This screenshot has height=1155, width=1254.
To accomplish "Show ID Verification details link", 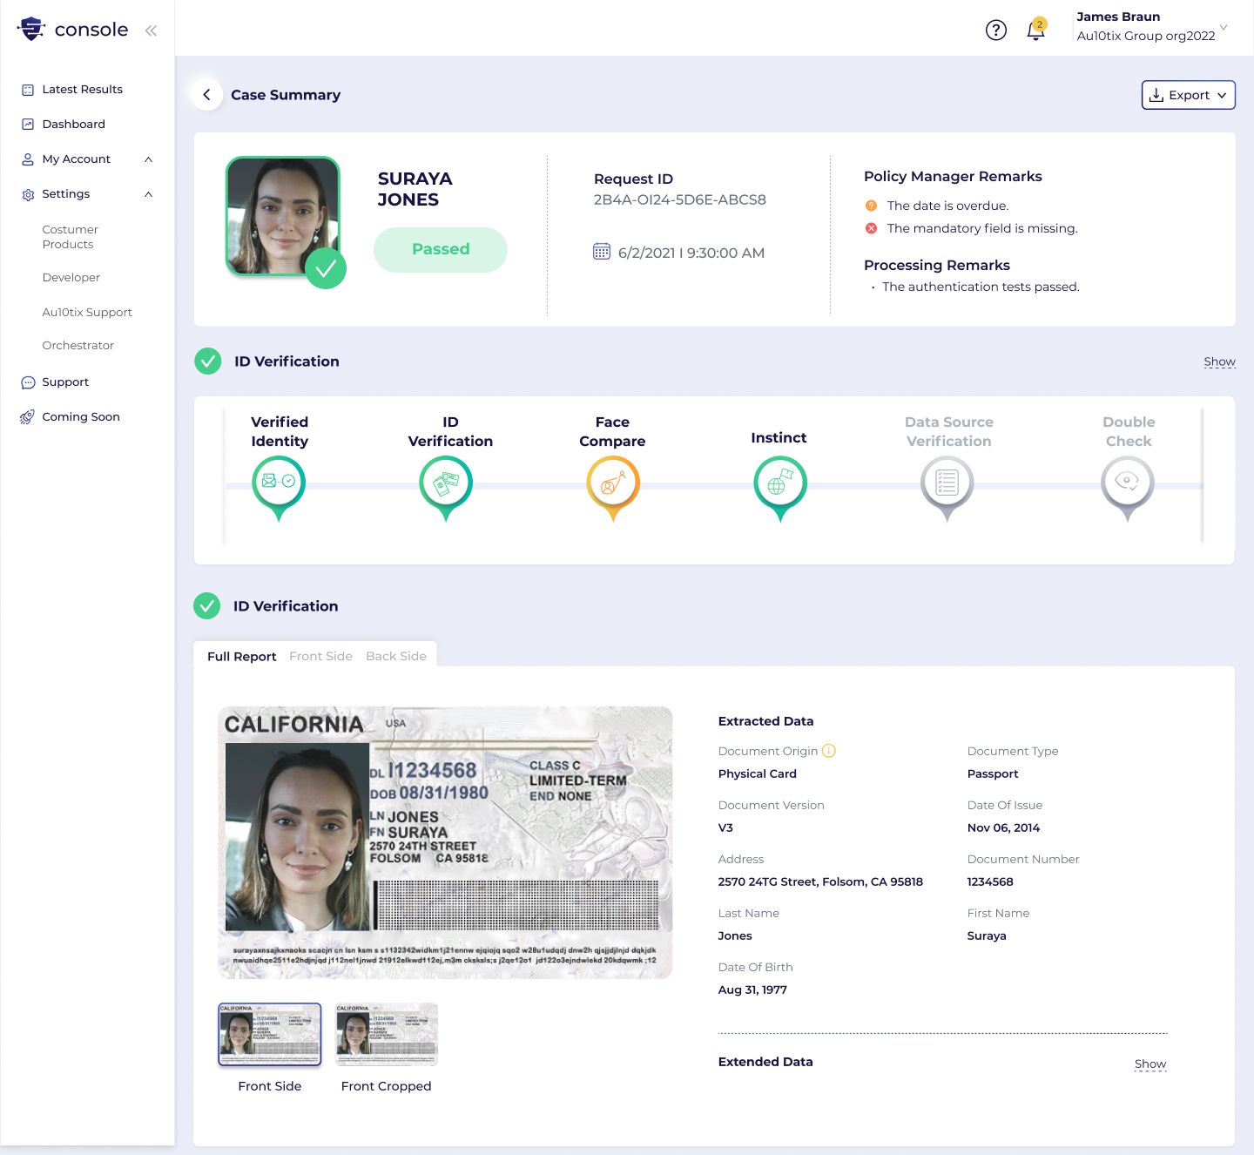I will click(1219, 361).
